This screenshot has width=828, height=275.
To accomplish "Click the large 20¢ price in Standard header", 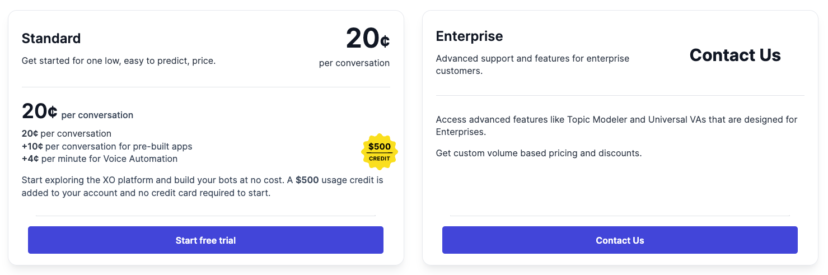I will coord(367,39).
